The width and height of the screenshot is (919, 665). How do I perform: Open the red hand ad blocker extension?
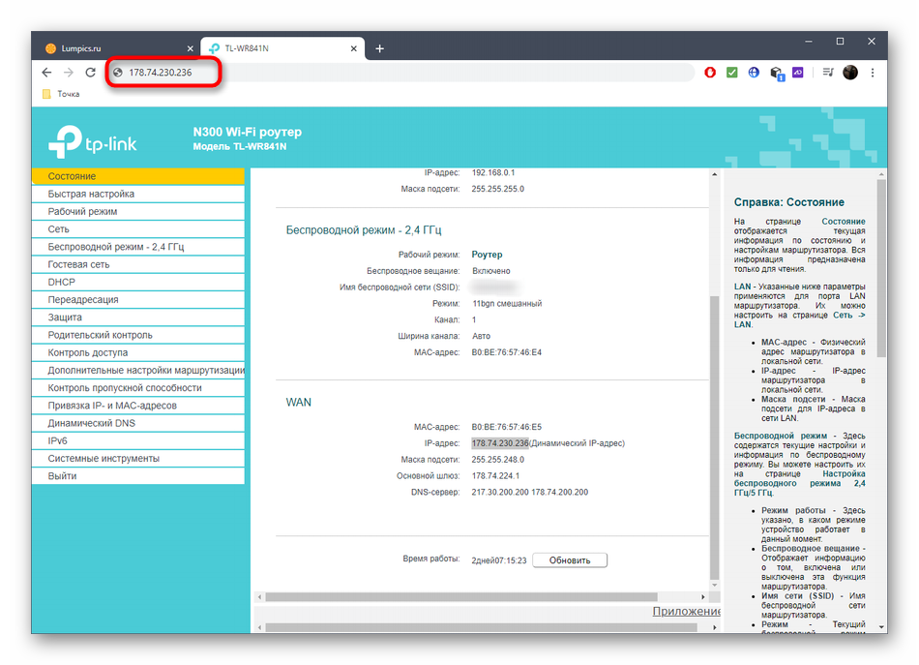[711, 73]
